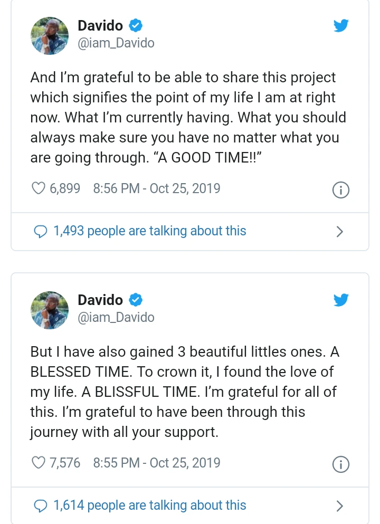Open '1,493 people are talking about this'
380x524 pixels.
(150, 231)
